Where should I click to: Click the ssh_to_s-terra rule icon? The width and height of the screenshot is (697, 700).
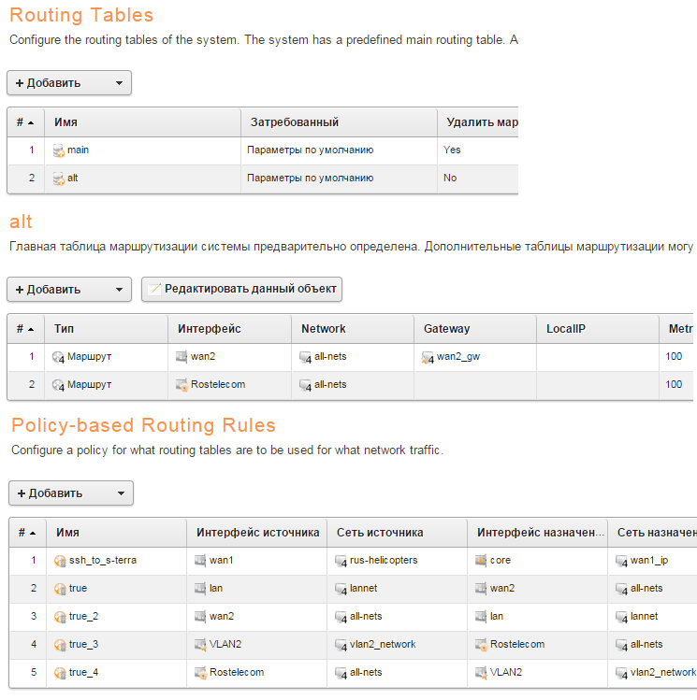click(x=60, y=561)
